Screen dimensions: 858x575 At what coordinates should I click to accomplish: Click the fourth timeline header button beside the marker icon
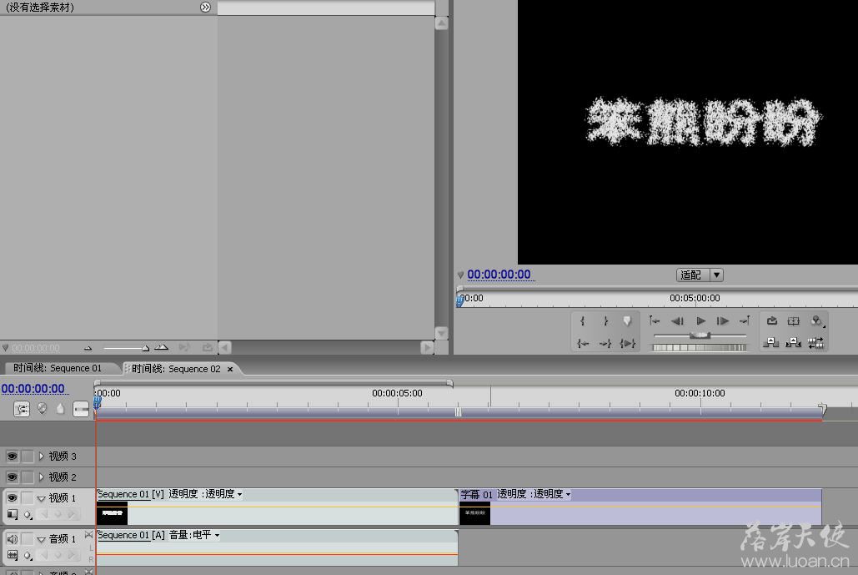click(80, 409)
